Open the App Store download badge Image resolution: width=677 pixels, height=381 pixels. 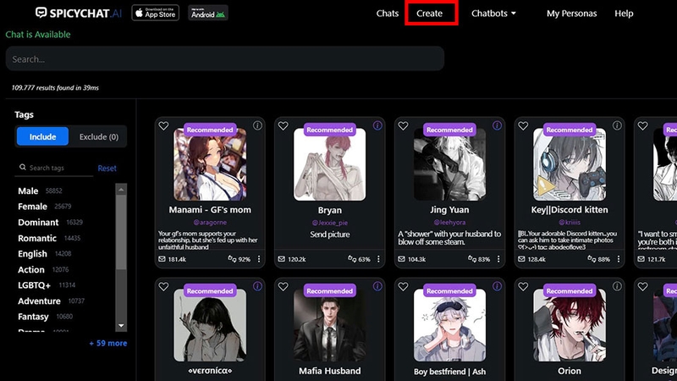click(155, 13)
